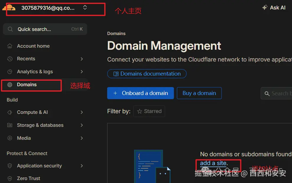Open Domains documentation link
Viewport: 292px width, 183px height.
[147, 74]
